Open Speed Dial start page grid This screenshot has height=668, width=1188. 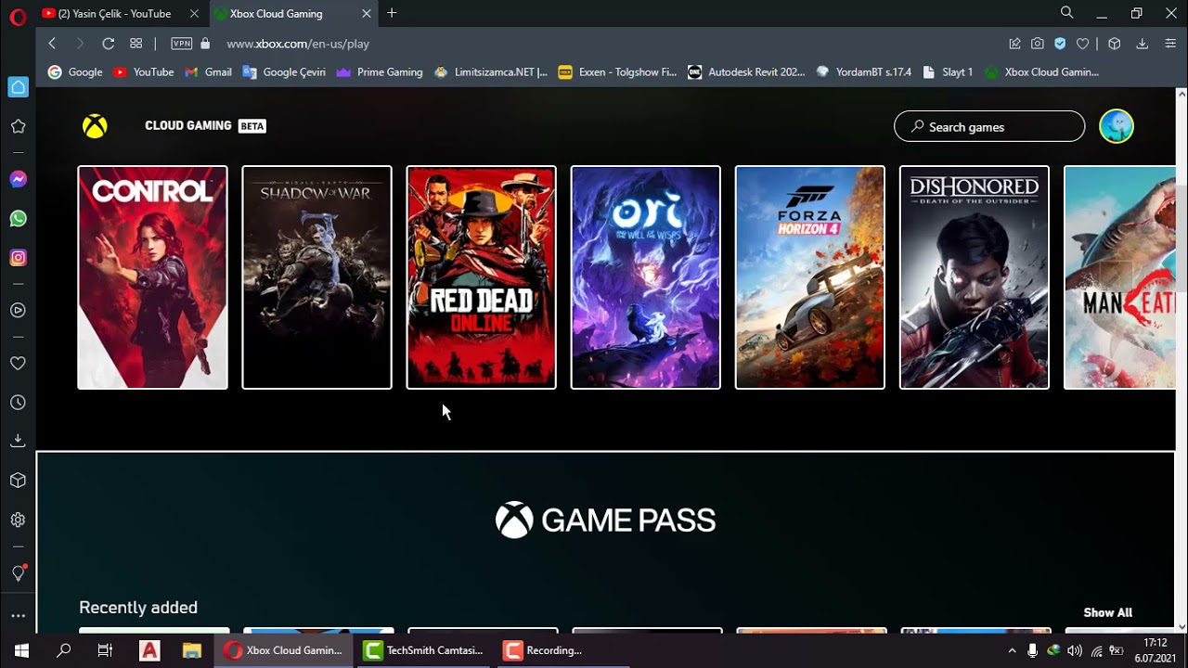[136, 44]
